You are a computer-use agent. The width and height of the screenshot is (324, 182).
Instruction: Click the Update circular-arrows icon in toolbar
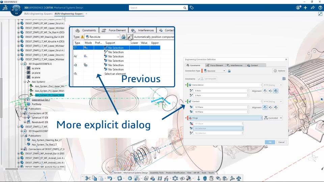point(119,178)
